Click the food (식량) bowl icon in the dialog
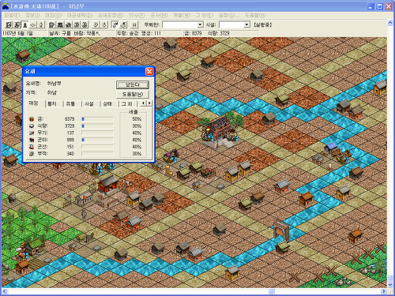 (32, 126)
